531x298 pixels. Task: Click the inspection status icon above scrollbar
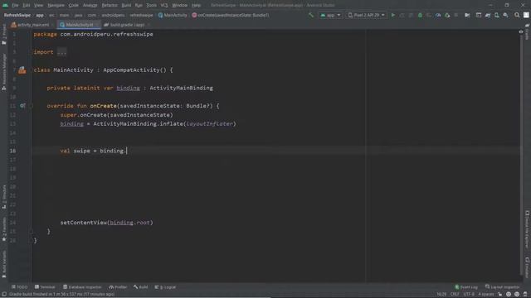click(521, 31)
